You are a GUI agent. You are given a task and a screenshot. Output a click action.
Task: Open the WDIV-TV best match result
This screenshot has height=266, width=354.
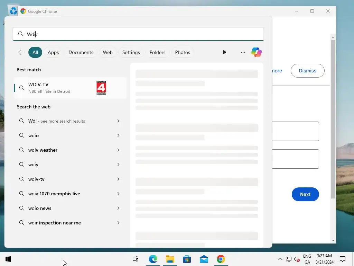[x=70, y=88]
